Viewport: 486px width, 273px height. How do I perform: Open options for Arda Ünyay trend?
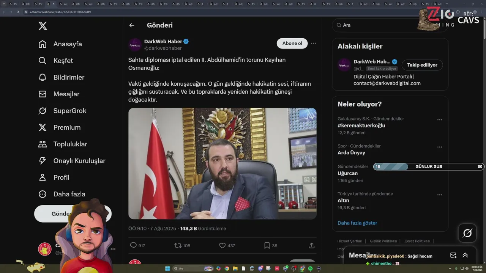coord(440,147)
